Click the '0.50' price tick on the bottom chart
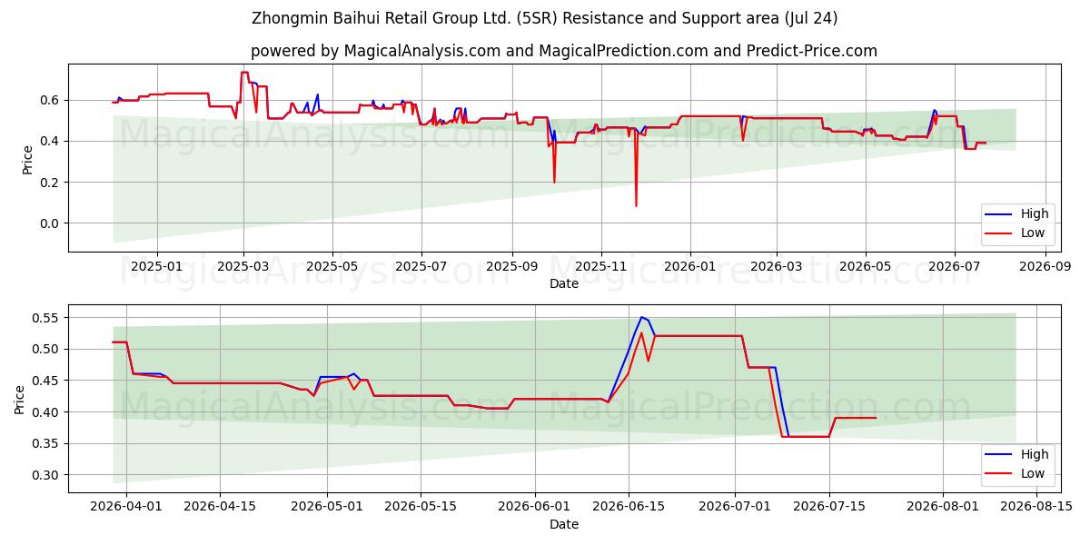Screen dimensions: 1090x545 coord(47,349)
